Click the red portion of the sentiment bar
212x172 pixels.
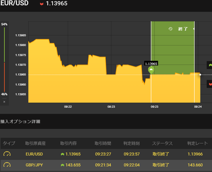coord(4,77)
